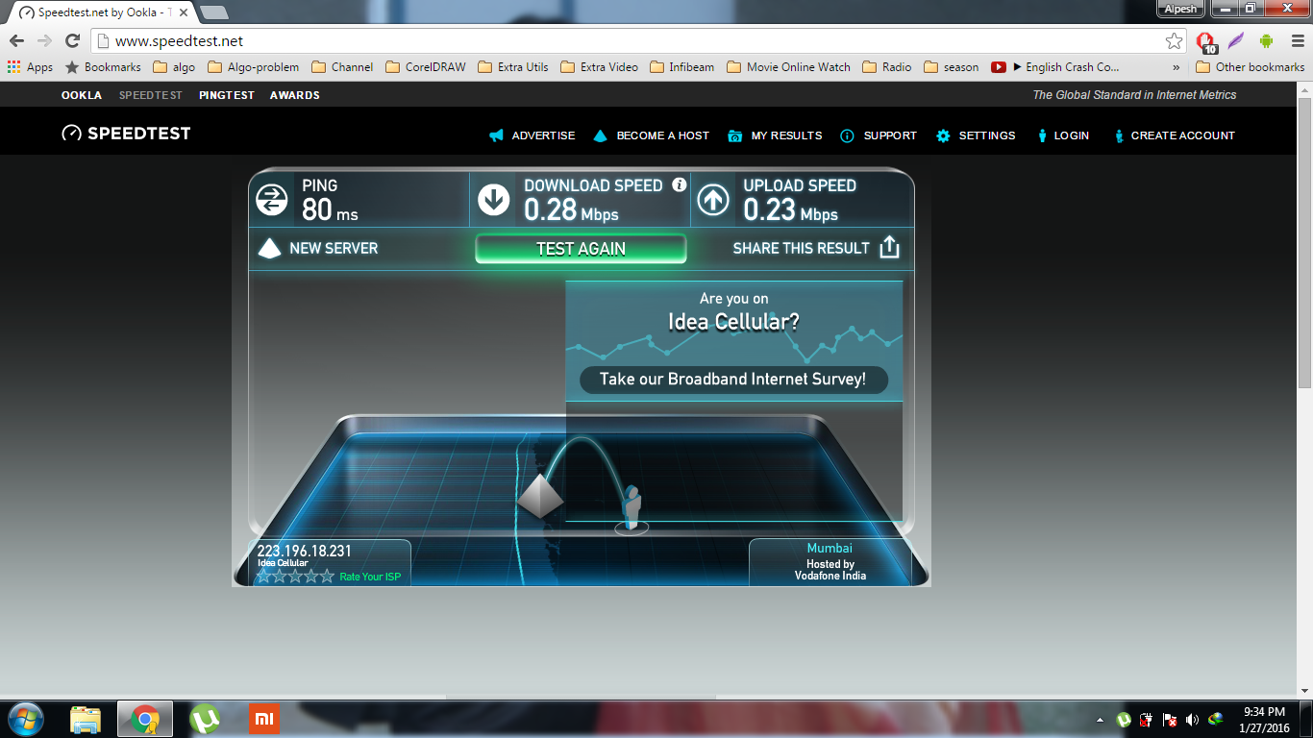This screenshot has height=738, width=1313.
Task: Click the Create Account person icon
Action: (1119, 135)
